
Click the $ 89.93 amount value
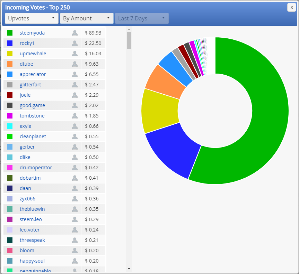pos(93,33)
